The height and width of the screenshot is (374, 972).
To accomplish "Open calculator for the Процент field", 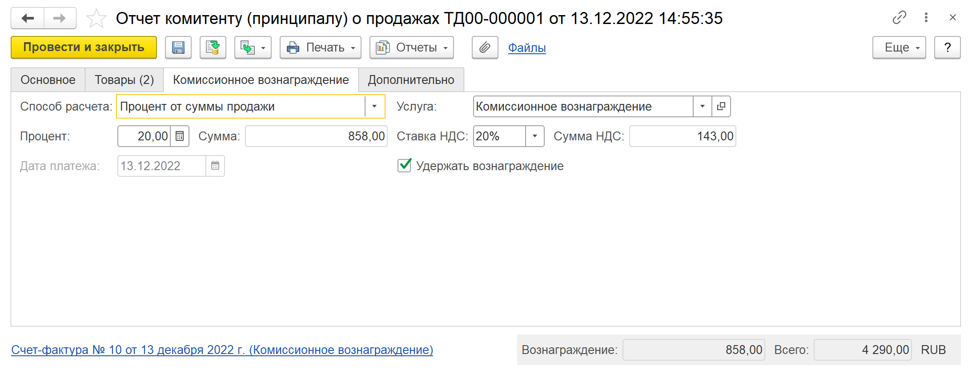I will [180, 136].
